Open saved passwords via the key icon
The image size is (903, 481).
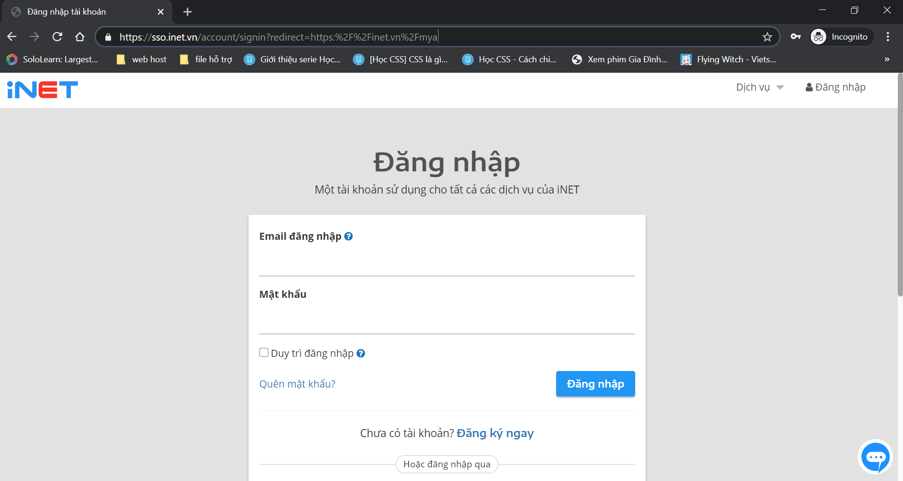[x=795, y=36]
